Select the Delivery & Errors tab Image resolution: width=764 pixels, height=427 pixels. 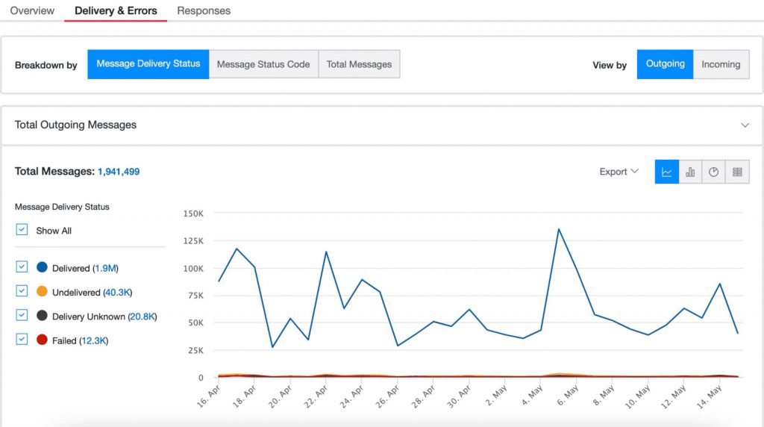click(116, 10)
